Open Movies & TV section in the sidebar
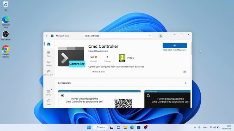 point(49,73)
